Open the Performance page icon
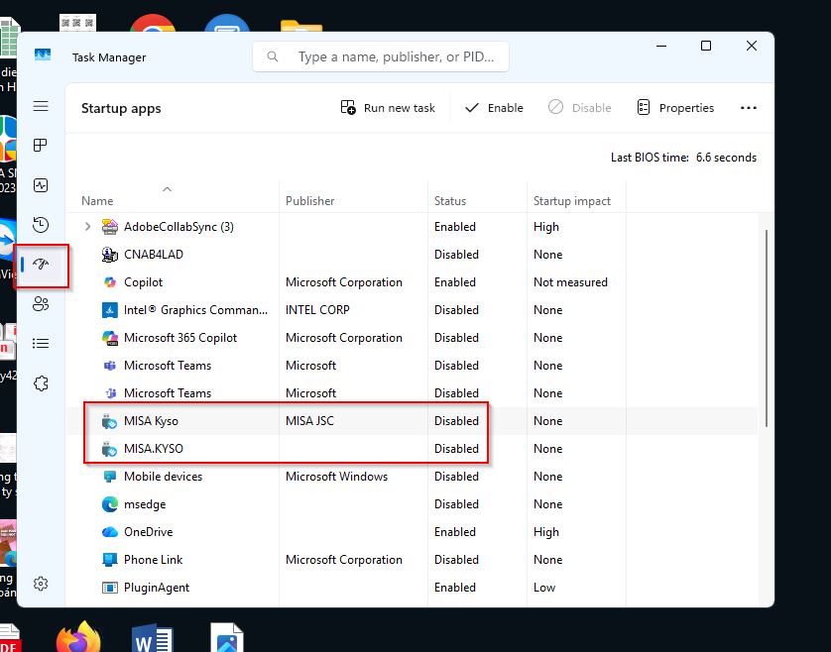831x652 pixels. click(41, 185)
